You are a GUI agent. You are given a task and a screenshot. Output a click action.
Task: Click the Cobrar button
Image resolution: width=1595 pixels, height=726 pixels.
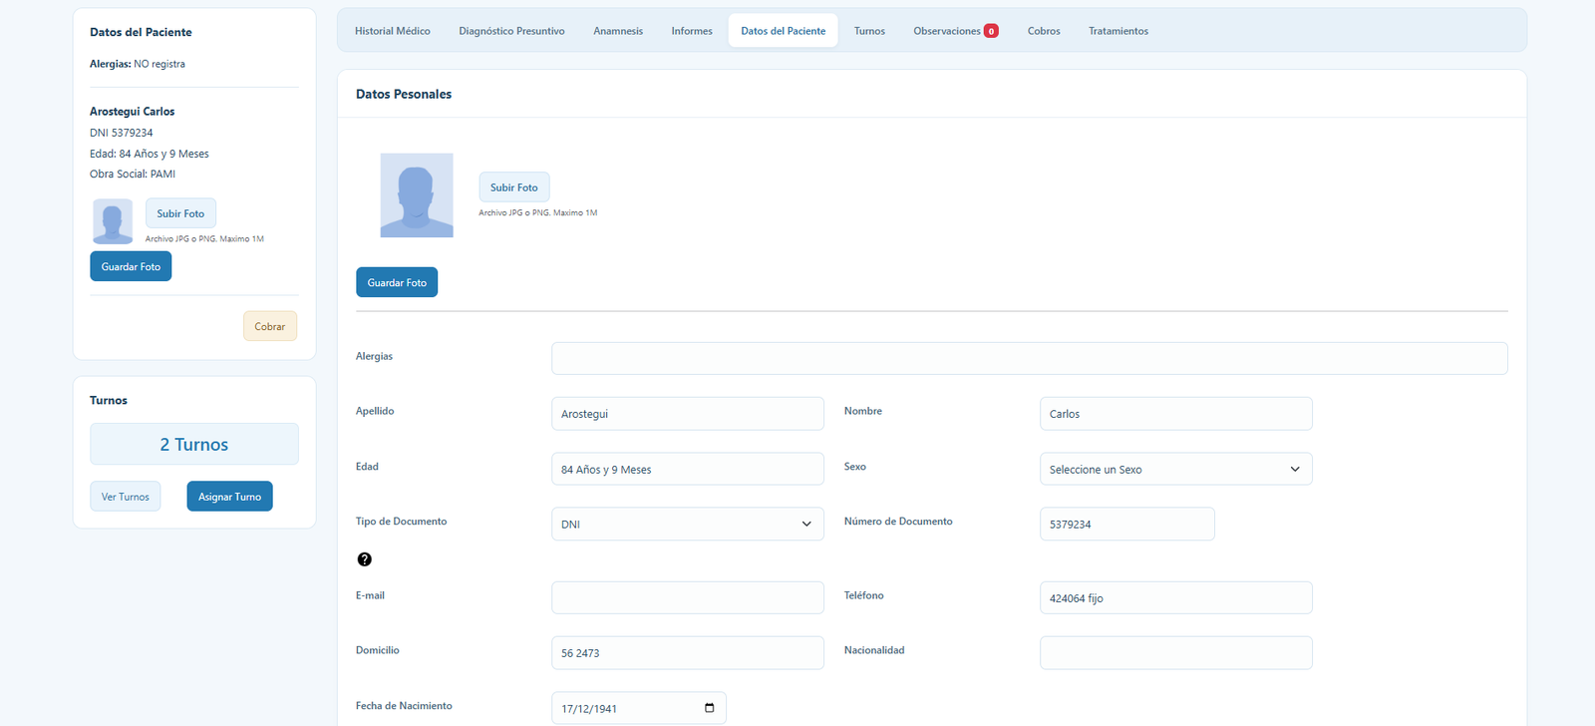[270, 326]
